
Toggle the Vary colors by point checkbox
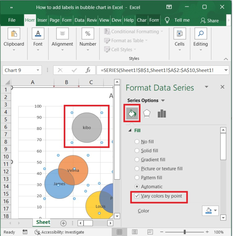point(137,196)
